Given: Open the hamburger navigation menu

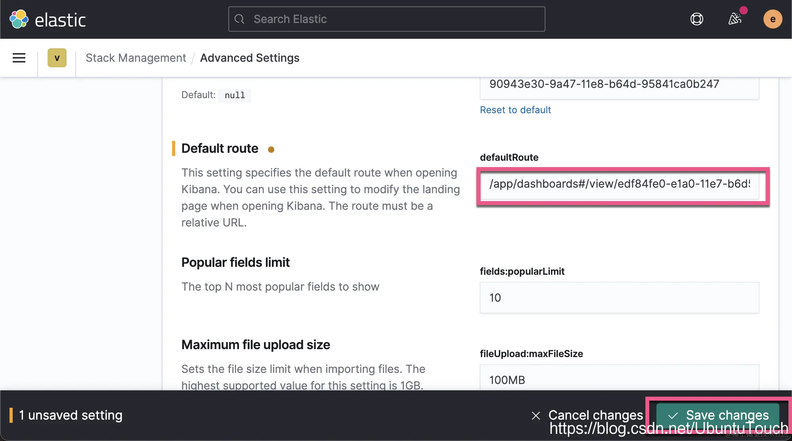Looking at the screenshot, I should (19, 58).
